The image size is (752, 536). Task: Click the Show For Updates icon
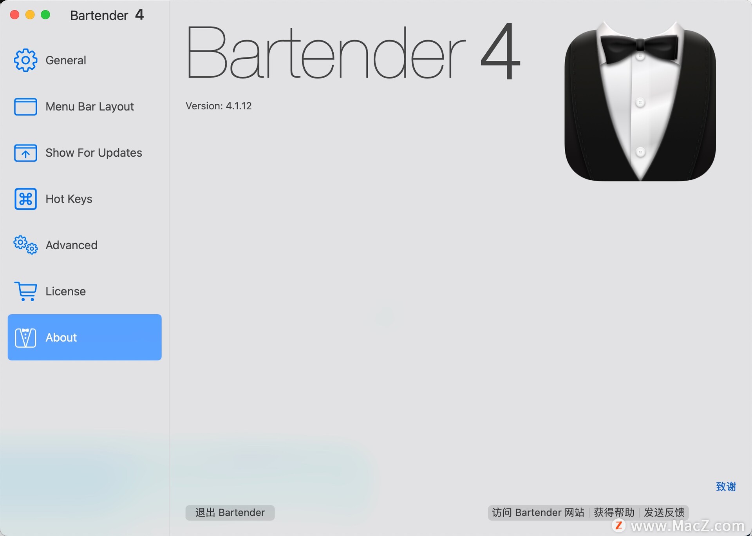tap(25, 152)
